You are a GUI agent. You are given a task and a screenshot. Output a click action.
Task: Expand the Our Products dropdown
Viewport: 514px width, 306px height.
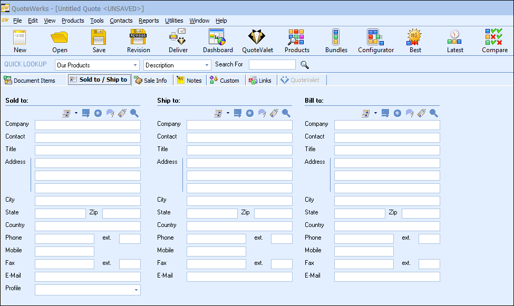click(135, 65)
